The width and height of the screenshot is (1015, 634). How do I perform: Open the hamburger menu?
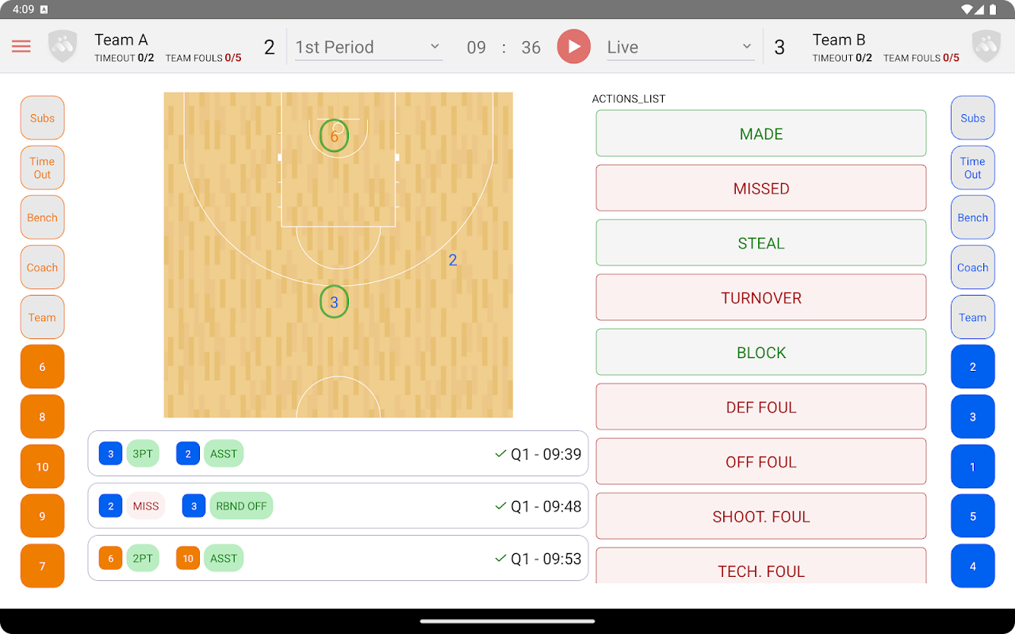[21, 46]
